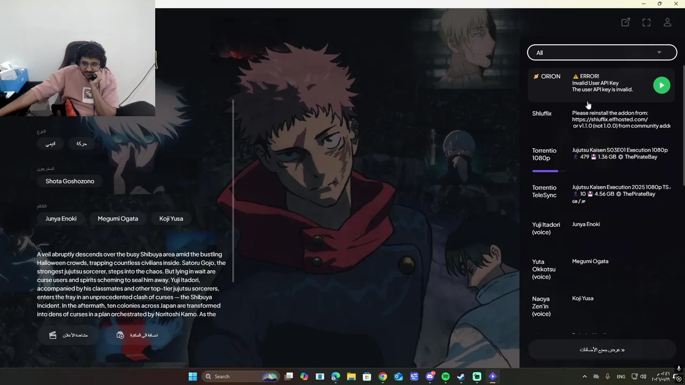Select cast member Koji Yusa chip

[171, 219]
